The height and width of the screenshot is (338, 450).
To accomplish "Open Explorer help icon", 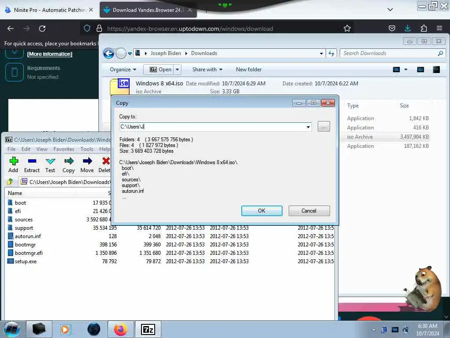I will coord(436,70).
